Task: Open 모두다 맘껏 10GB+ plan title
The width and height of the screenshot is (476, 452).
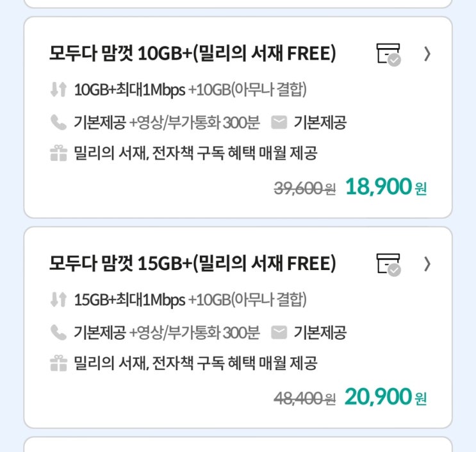Action: click(193, 53)
